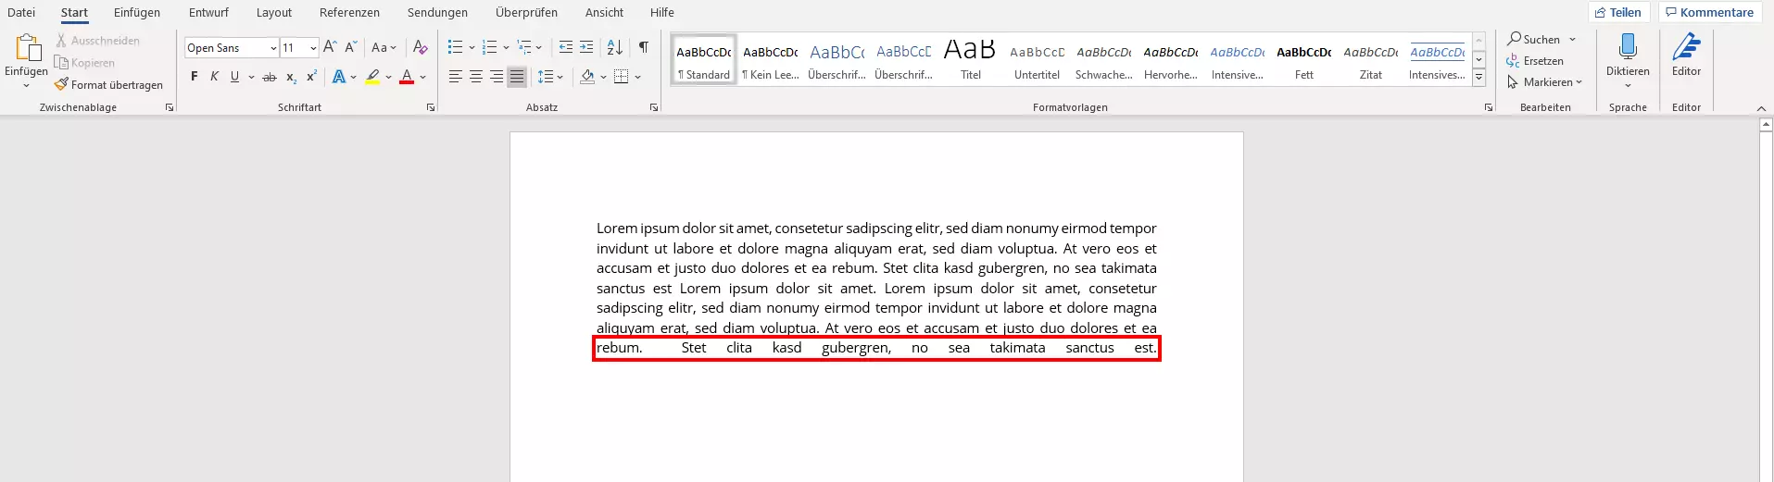
Task: Apply Zitat style
Action: tap(1371, 60)
